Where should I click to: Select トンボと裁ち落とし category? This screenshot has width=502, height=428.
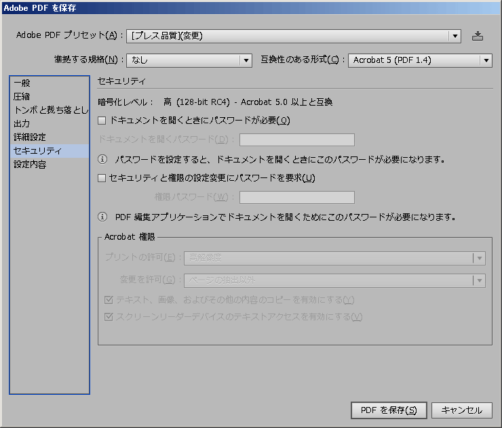tap(50, 110)
